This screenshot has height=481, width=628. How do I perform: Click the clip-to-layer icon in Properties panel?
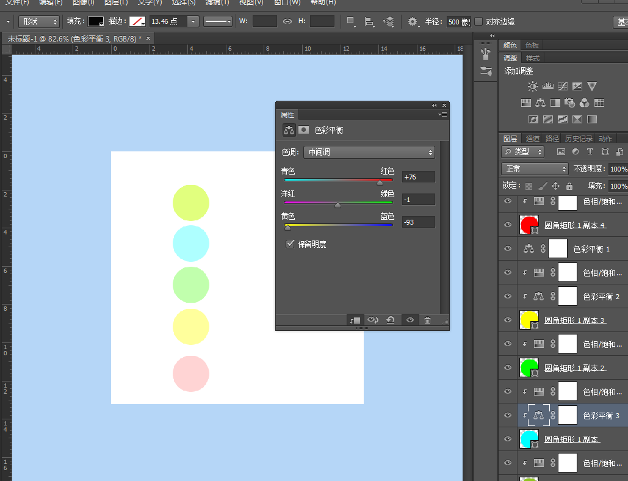355,320
